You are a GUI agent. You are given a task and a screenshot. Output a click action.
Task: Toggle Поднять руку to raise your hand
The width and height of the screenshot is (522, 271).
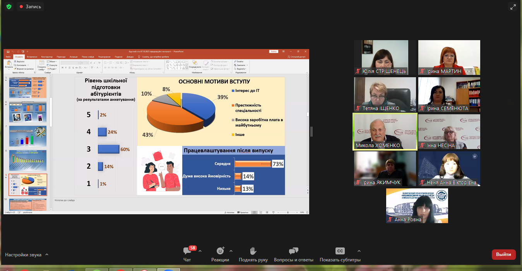pyautogui.click(x=253, y=254)
